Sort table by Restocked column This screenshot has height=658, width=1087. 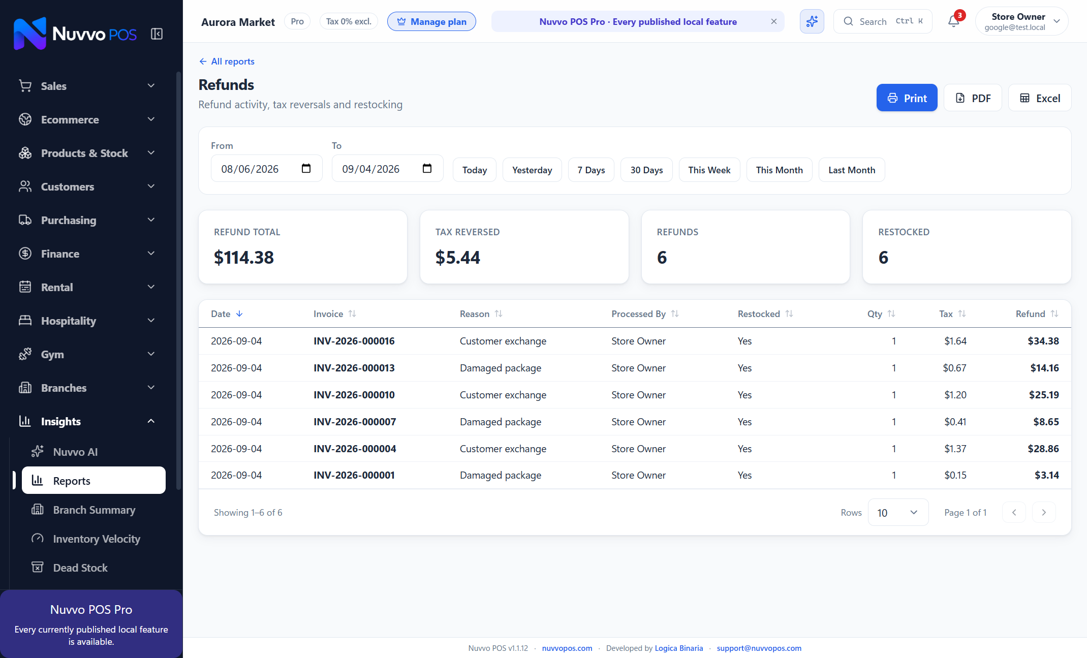(x=789, y=314)
